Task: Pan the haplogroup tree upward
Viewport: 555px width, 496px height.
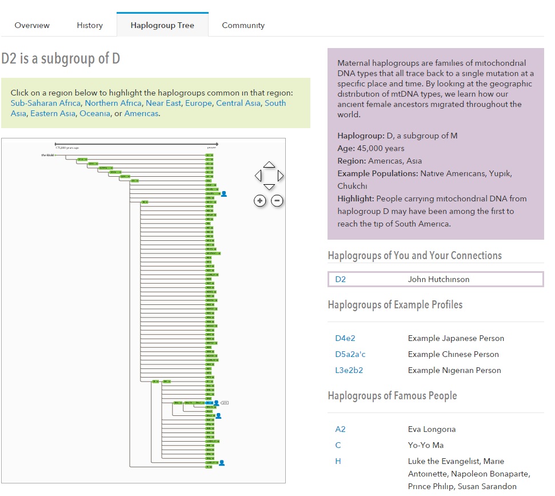Action: [269, 164]
